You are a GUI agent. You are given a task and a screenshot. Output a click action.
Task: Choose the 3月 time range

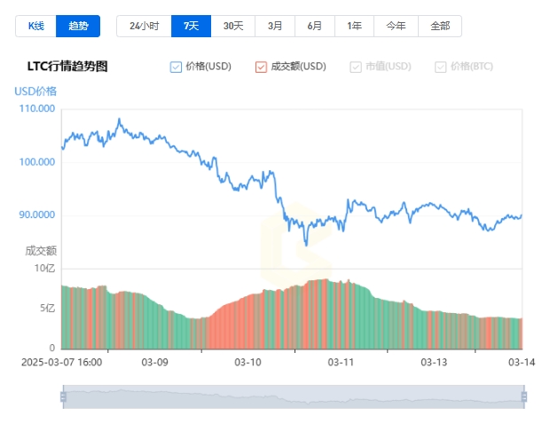coord(275,26)
